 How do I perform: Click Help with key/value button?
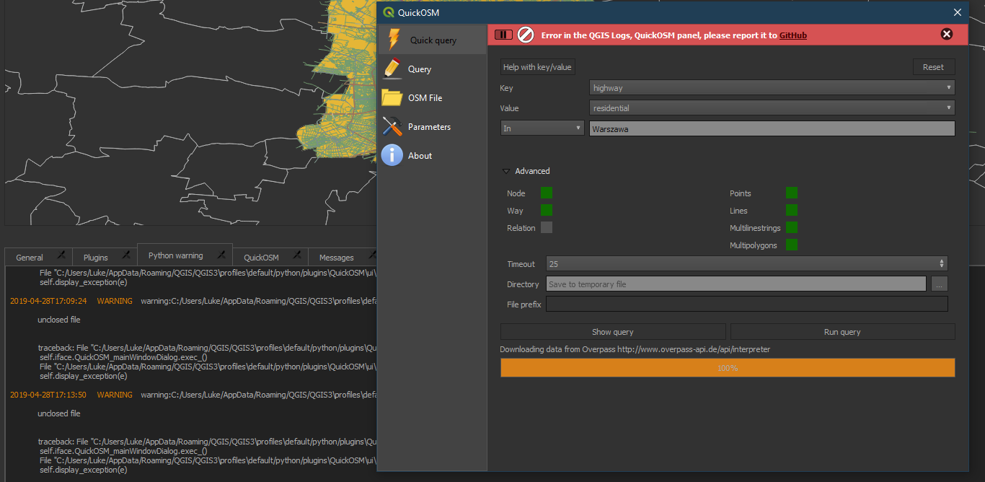(537, 67)
